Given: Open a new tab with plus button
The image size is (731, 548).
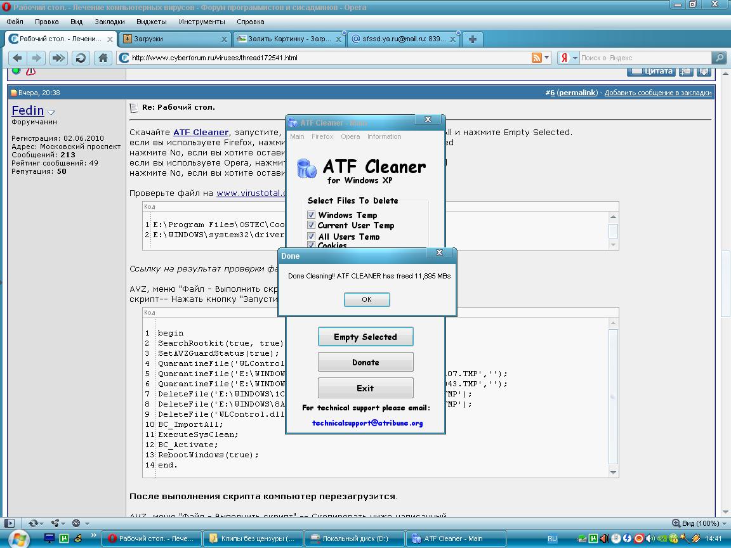Looking at the screenshot, I should click(x=472, y=39).
